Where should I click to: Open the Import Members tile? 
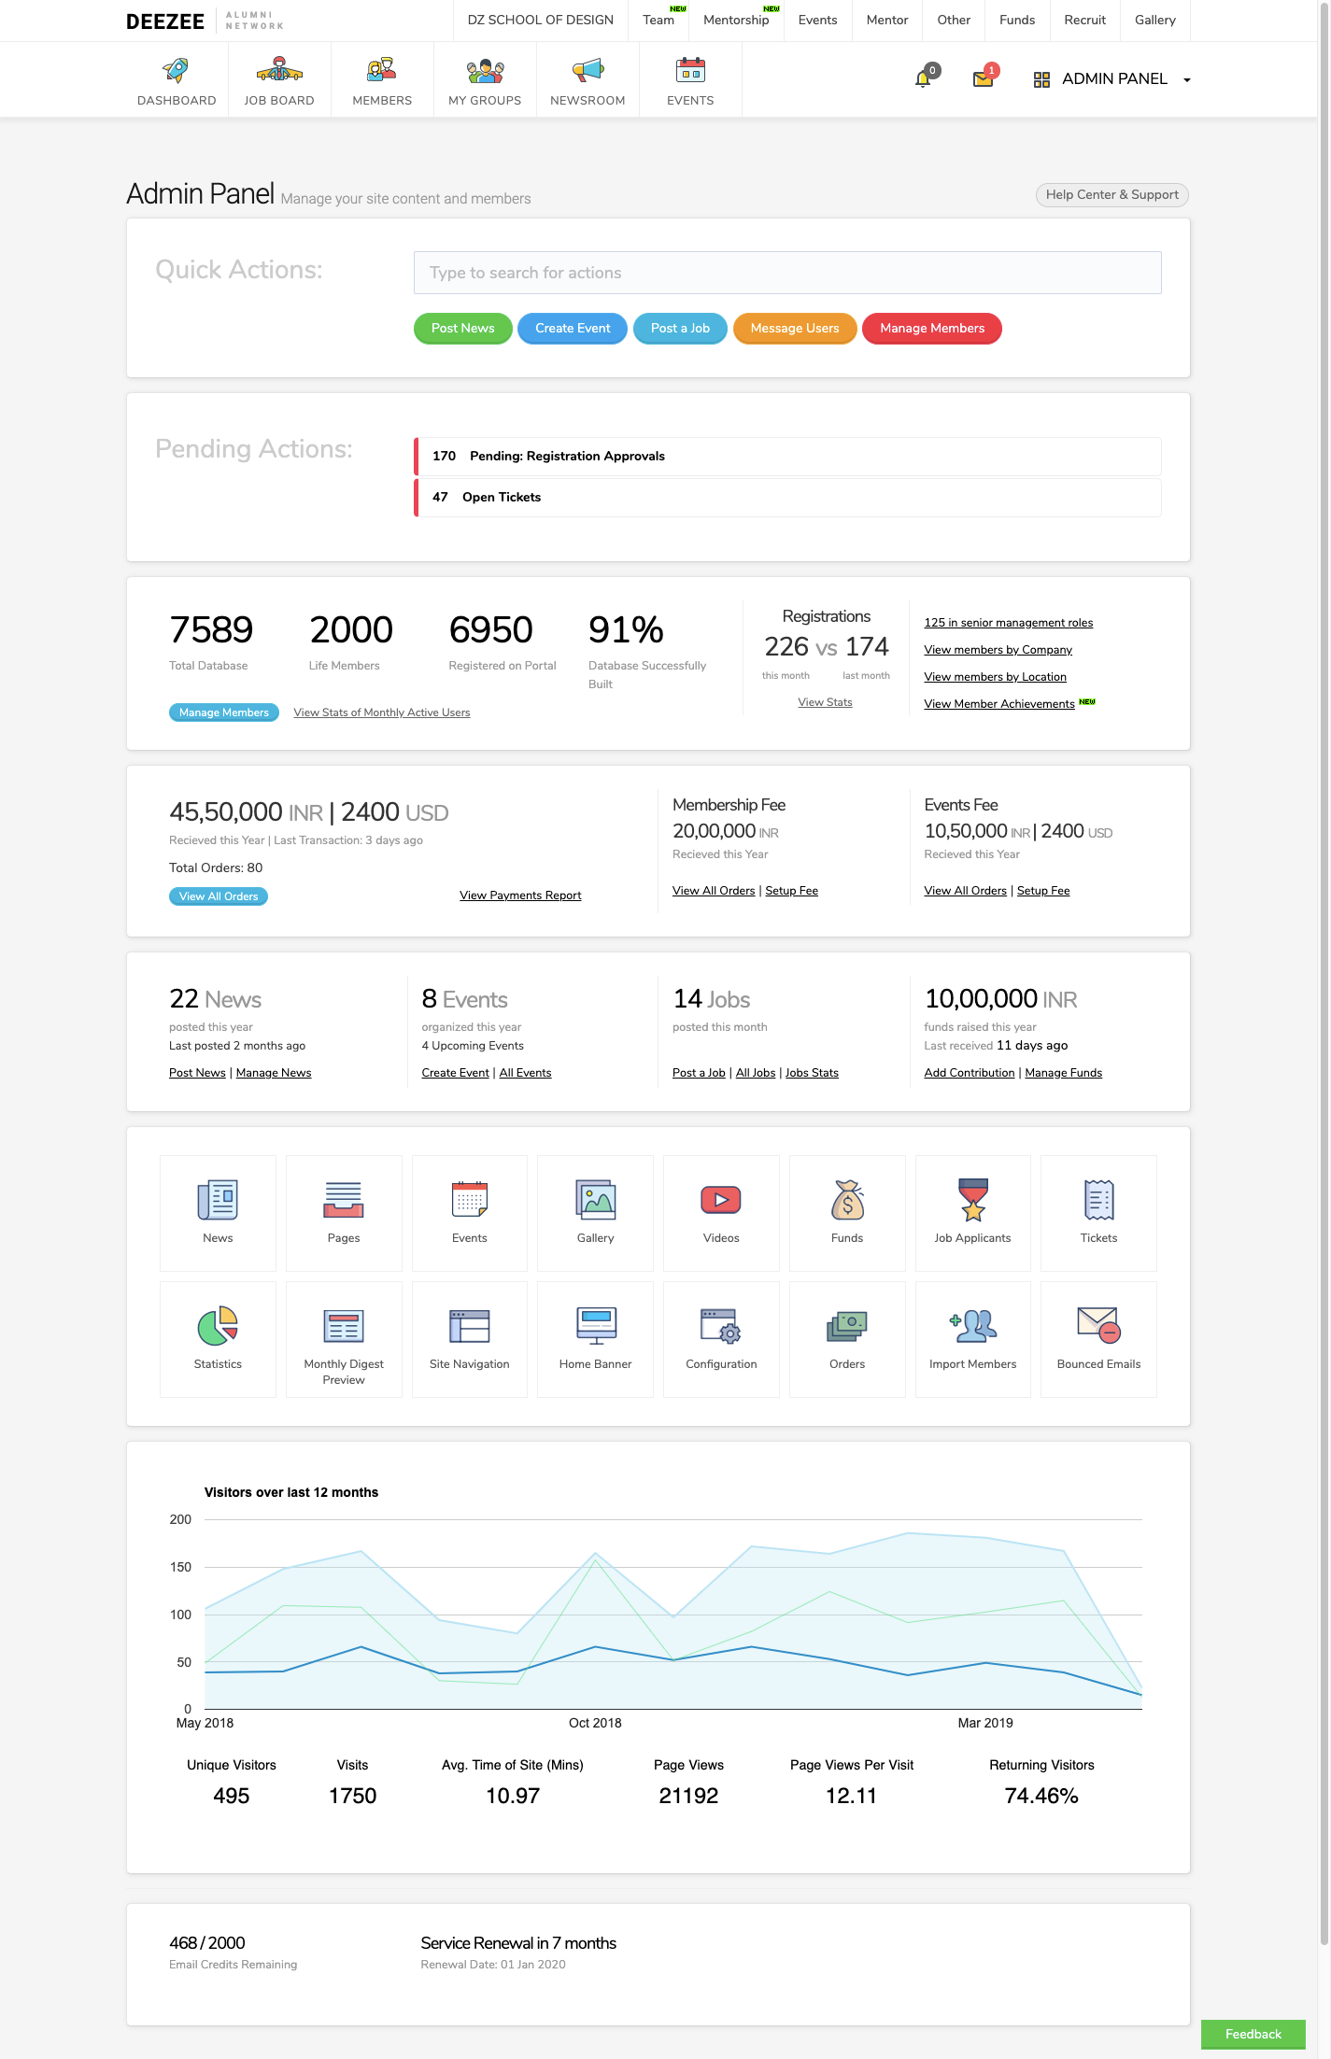(973, 1339)
